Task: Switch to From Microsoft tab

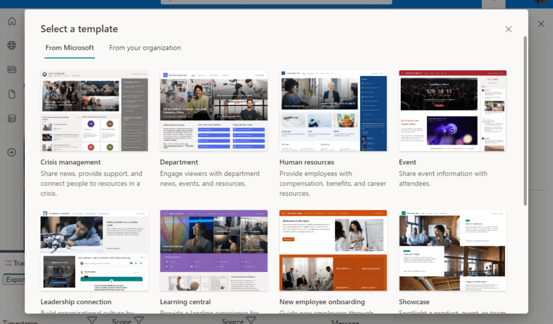Action: [x=70, y=48]
